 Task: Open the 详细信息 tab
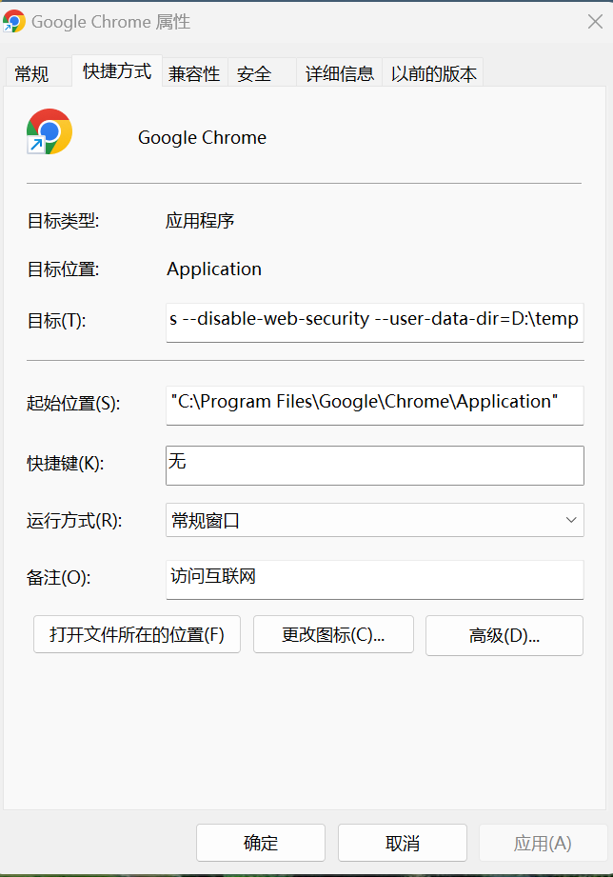pos(340,73)
